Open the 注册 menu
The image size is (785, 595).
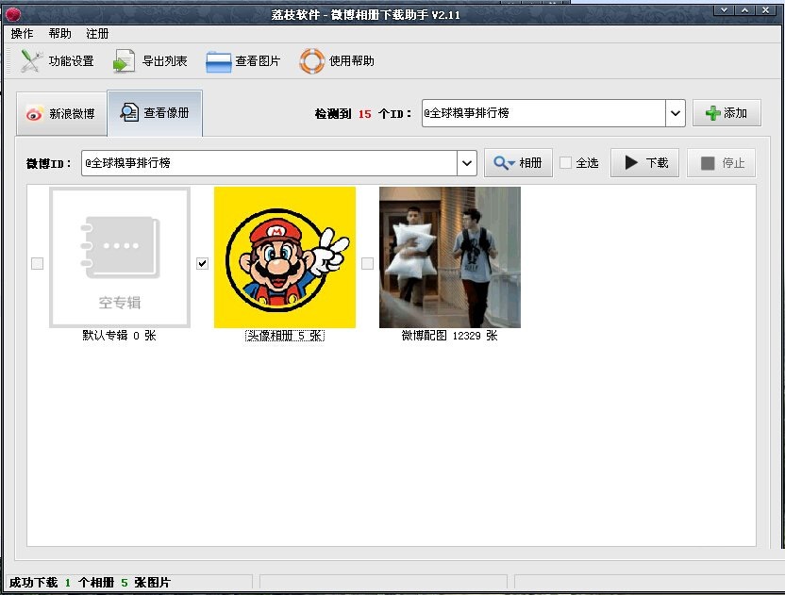[x=97, y=34]
